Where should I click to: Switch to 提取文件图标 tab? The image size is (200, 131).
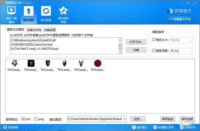16,30
